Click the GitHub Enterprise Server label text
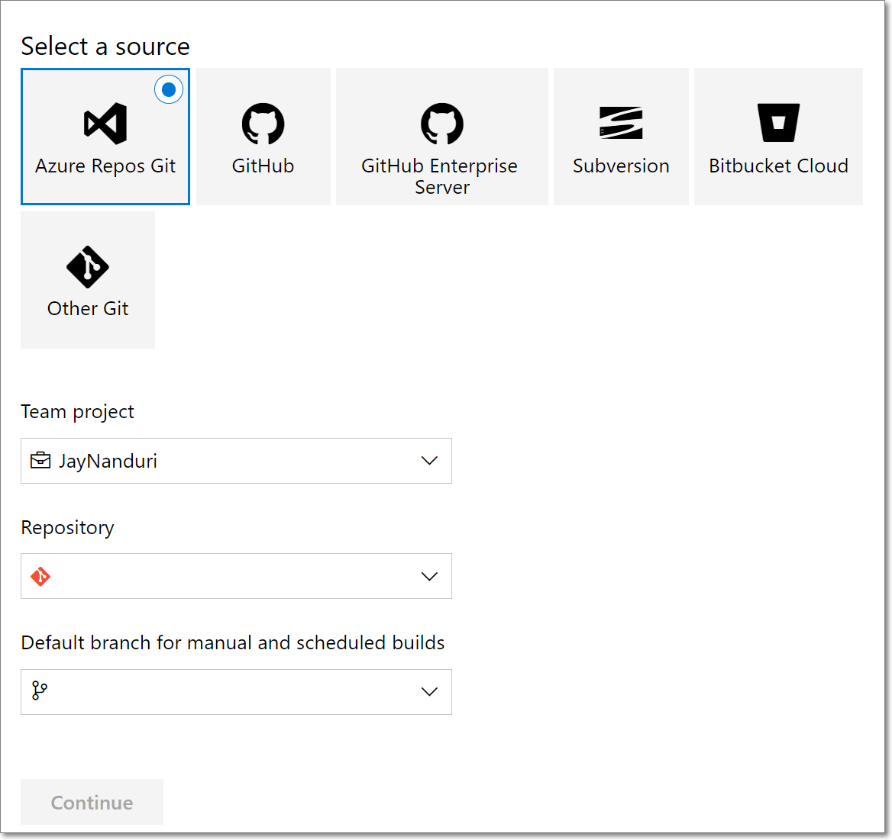This screenshot has width=892, height=840. click(x=440, y=176)
